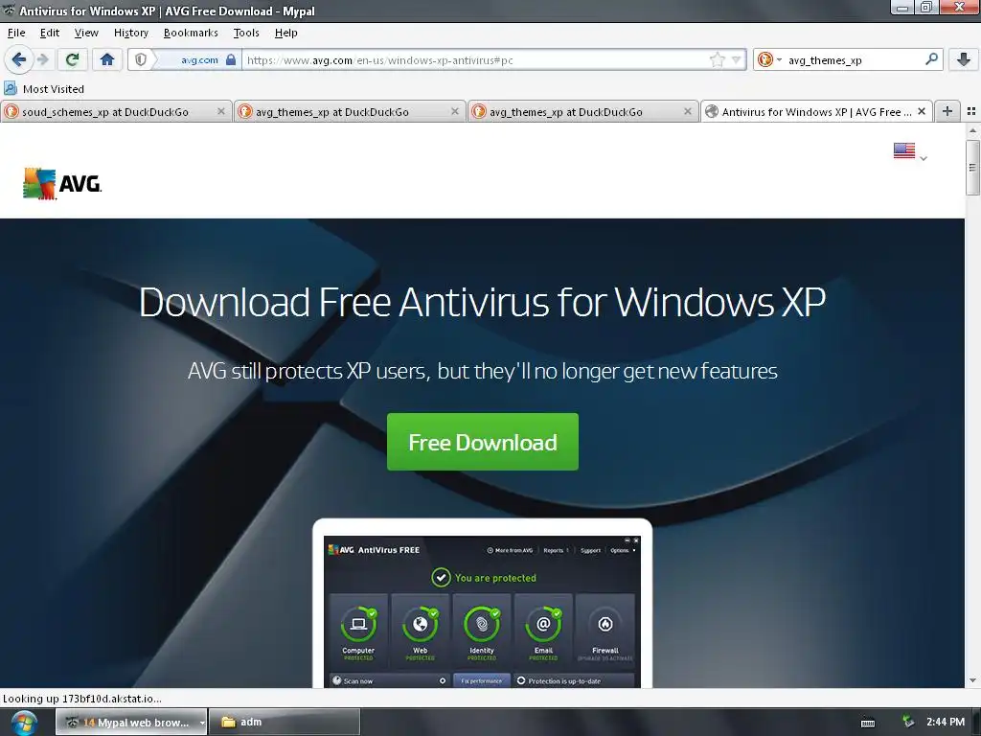Go back using the back arrow
This screenshot has width=981, height=736.
[x=19, y=60]
